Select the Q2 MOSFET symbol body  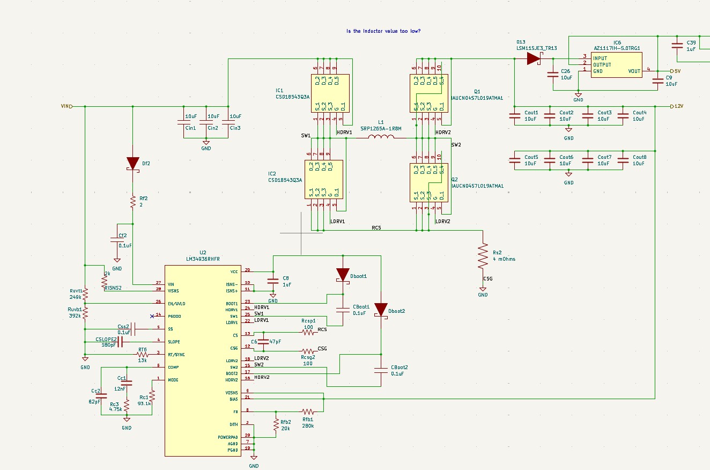pos(429,182)
